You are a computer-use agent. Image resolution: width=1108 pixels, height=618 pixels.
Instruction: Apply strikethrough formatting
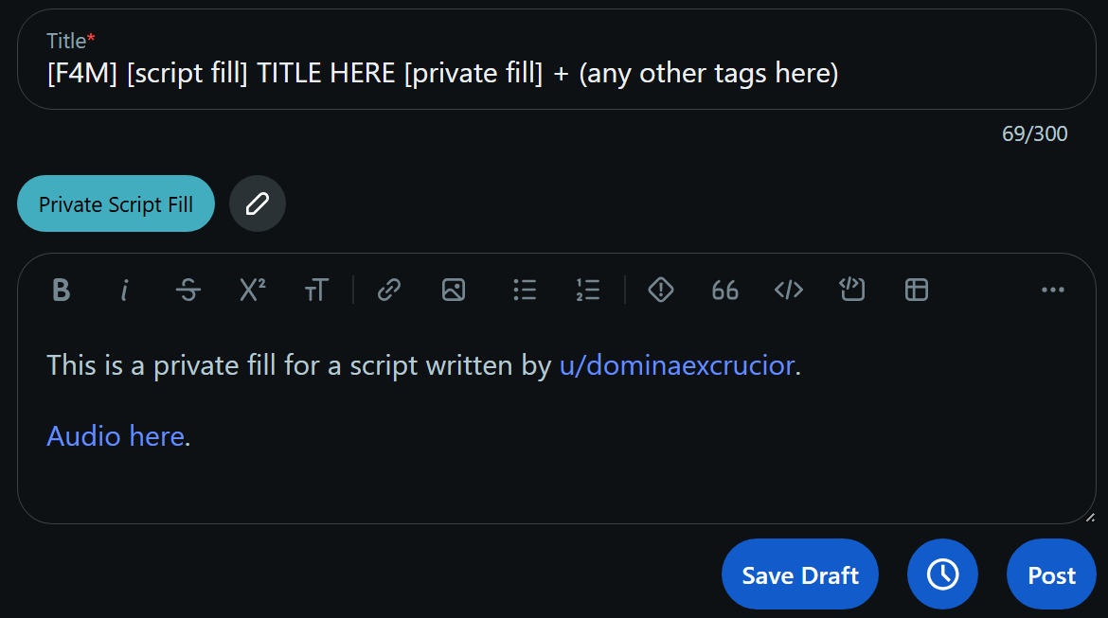(x=188, y=291)
